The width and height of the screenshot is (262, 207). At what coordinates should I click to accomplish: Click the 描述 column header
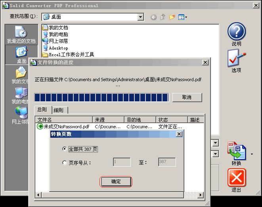pos(196,120)
